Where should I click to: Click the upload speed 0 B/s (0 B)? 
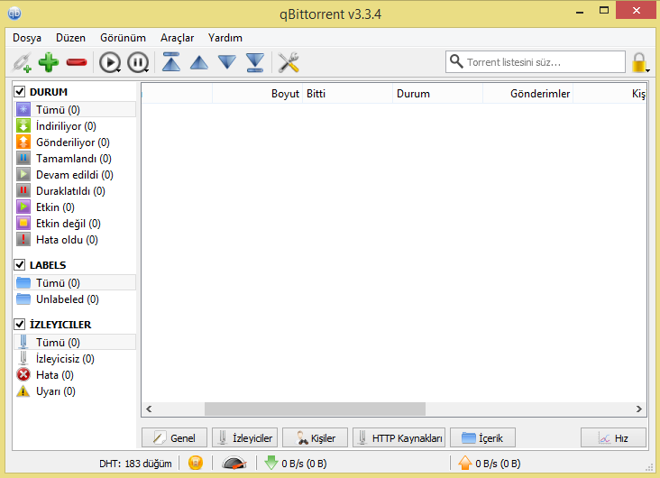coord(490,464)
